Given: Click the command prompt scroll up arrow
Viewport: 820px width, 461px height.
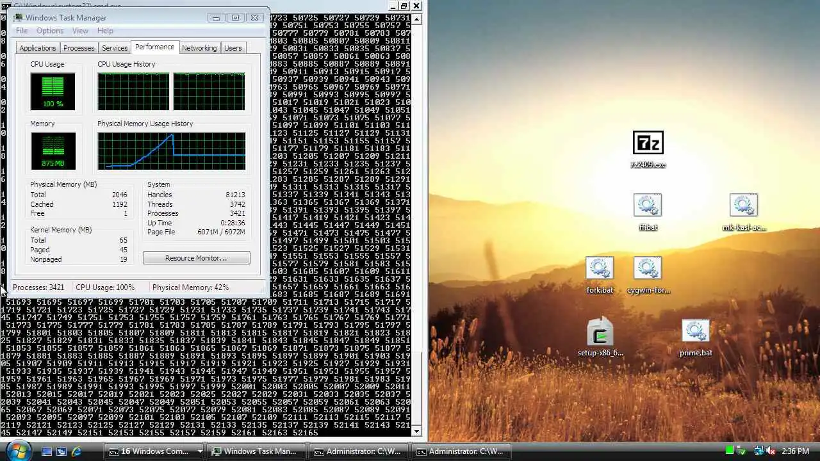Looking at the screenshot, I should [417, 19].
